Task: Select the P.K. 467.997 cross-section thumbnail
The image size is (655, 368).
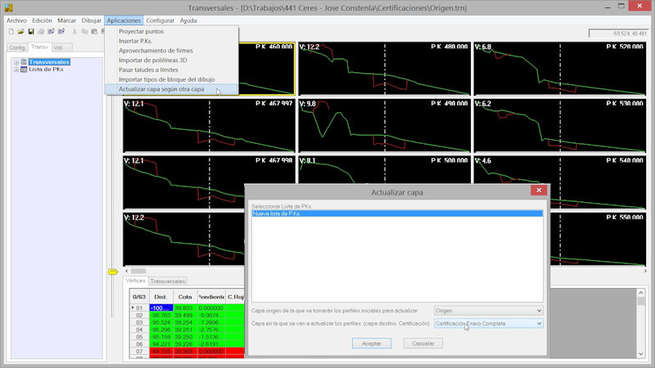Action: coord(209,126)
